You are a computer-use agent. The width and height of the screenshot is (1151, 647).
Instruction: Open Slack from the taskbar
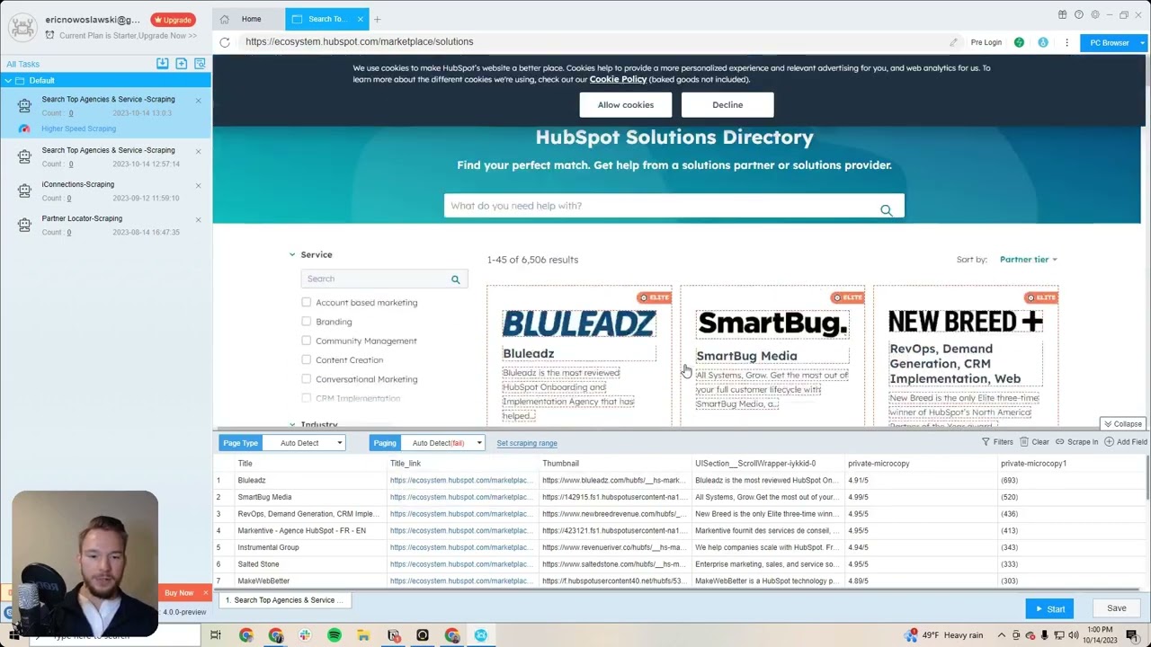(x=305, y=636)
